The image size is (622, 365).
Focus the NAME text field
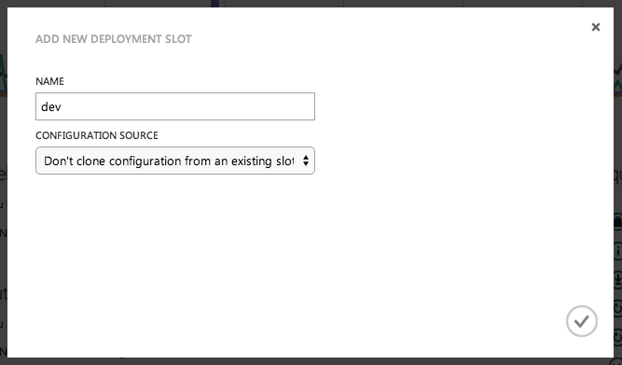pyautogui.click(x=175, y=106)
